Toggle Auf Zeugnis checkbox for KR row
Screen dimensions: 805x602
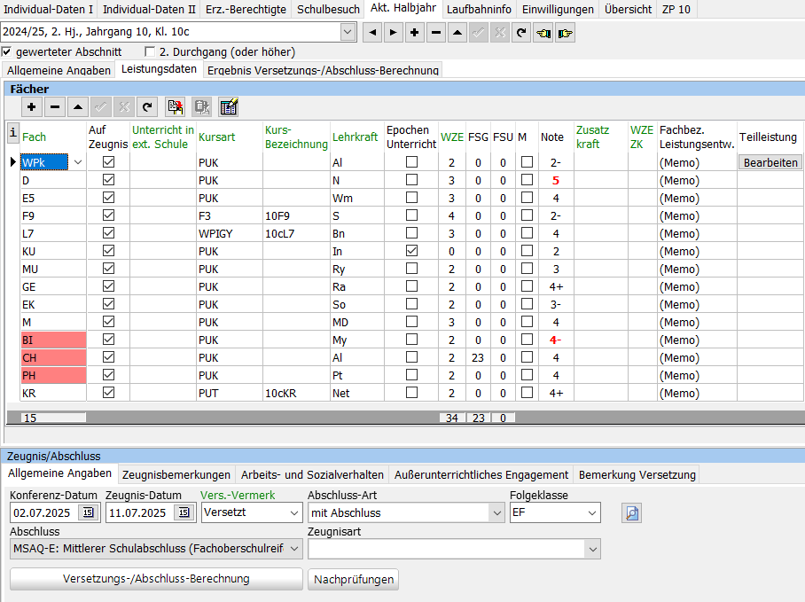click(108, 393)
